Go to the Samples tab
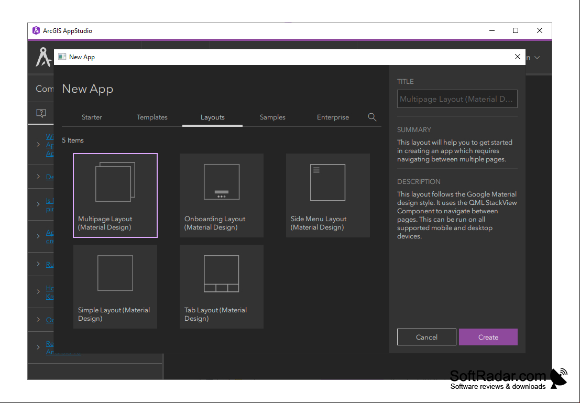This screenshot has width=580, height=403. tap(272, 117)
